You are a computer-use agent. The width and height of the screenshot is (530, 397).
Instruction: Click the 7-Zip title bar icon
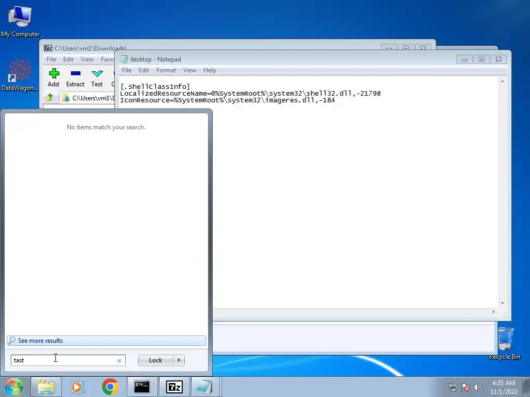point(48,48)
